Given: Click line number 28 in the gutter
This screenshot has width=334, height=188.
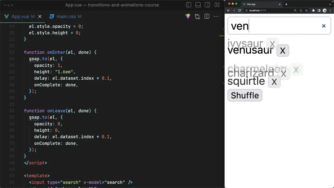Looking at the screenshot, I should tap(12, 85).
